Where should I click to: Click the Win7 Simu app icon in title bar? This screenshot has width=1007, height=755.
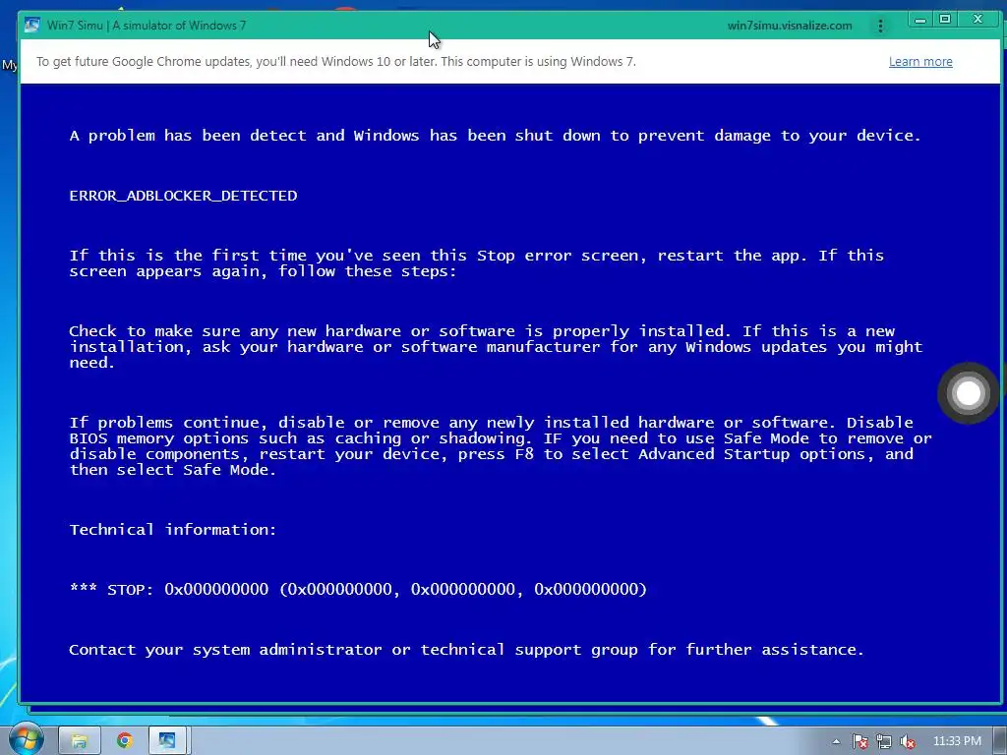tap(32, 25)
